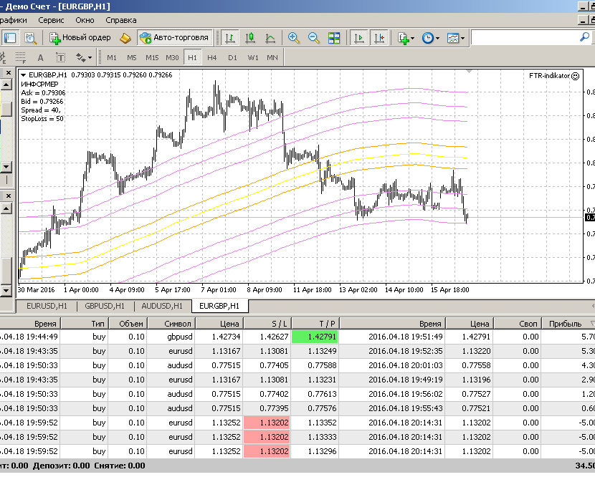
Task: Switch timeframe to W1
Action: coord(253,57)
